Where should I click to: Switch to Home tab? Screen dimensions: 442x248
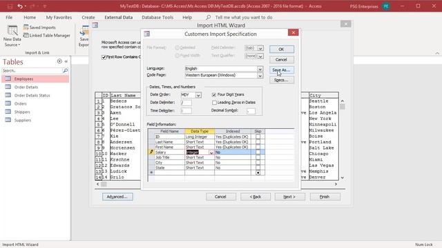pos(30,17)
